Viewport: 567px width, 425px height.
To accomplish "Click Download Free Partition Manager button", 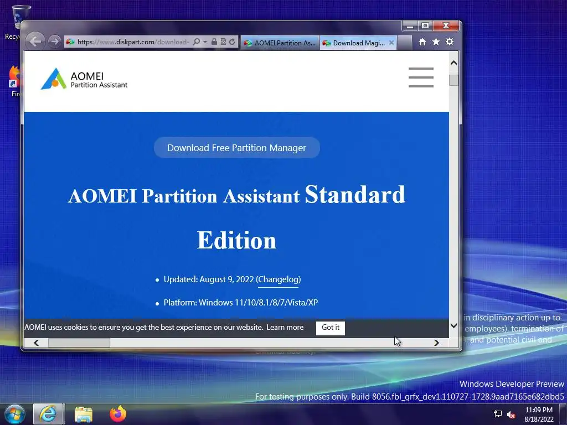I will [237, 147].
